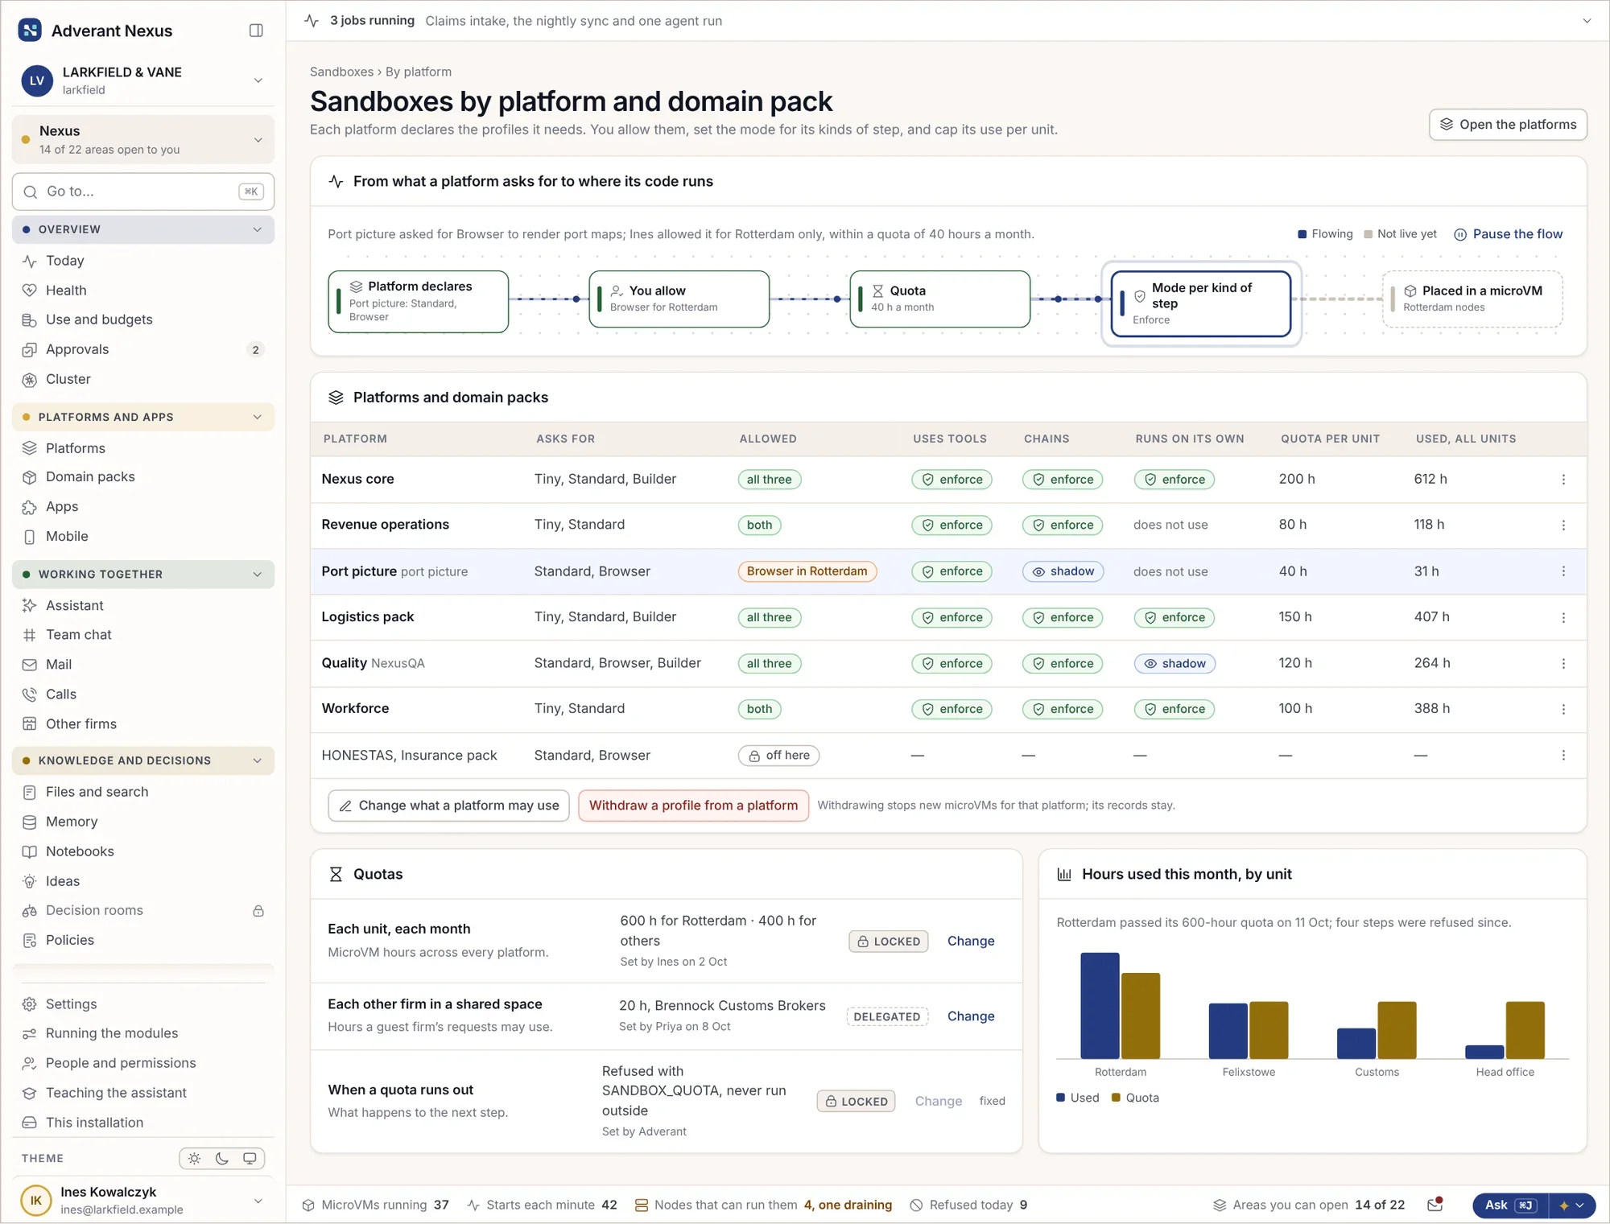
Task: Select the light theme sun icon
Action: tap(194, 1159)
